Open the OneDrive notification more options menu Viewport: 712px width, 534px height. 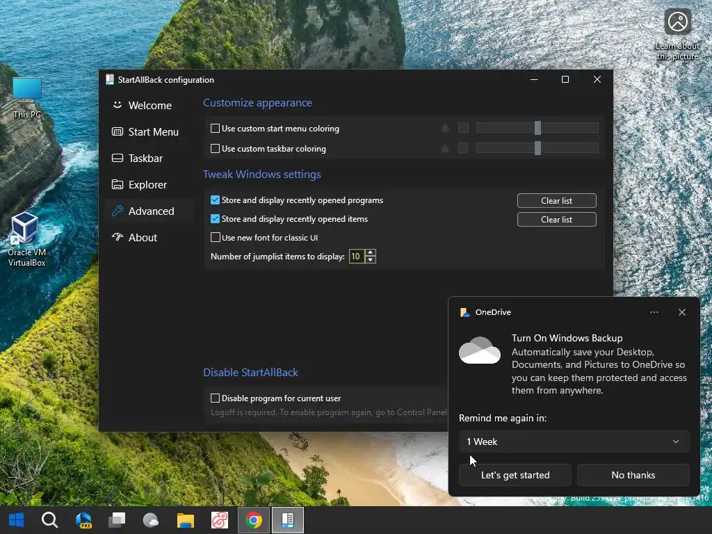pyautogui.click(x=654, y=312)
